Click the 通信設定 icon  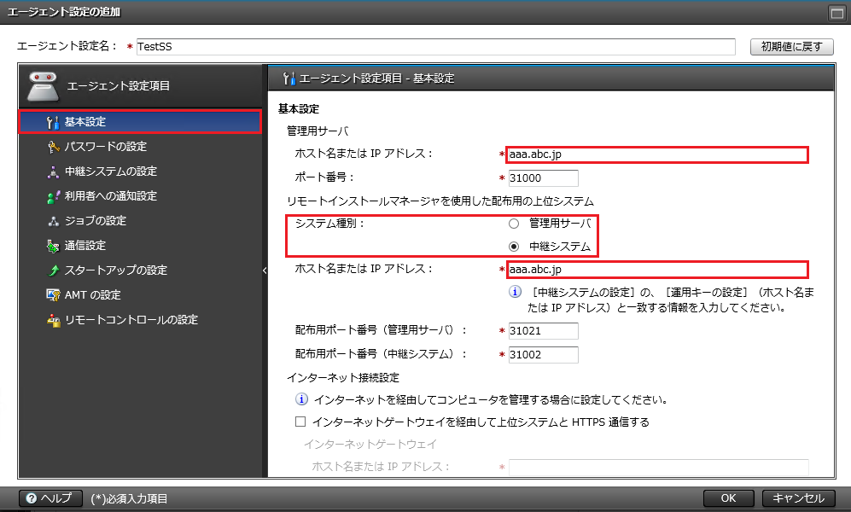click(53, 247)
